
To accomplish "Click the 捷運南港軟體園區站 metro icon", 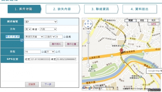I will pos(140,77).
